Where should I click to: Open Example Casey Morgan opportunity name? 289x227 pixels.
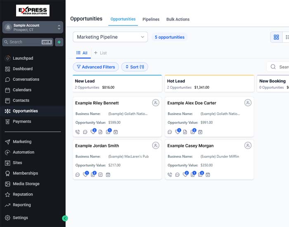[x=190, y=146]
